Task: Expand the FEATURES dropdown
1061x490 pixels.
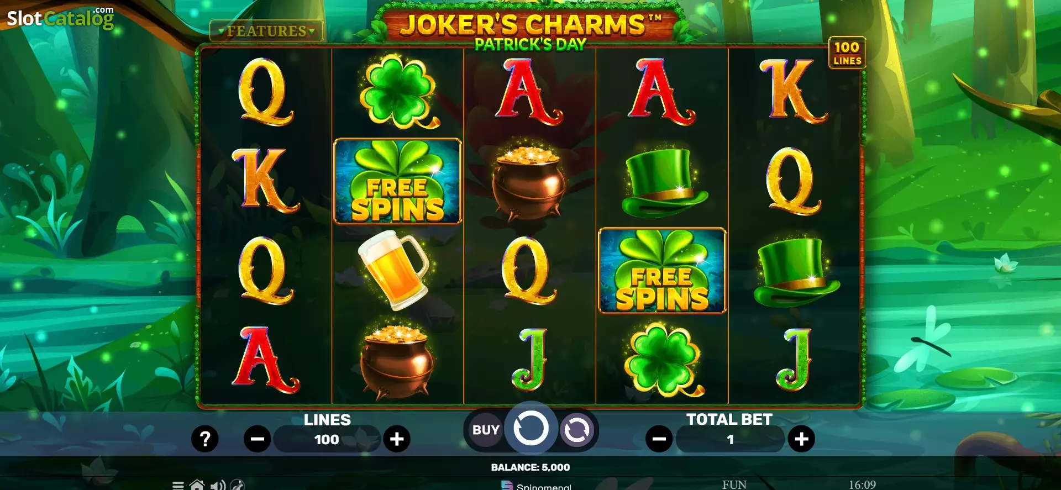Action: [266, 31]
